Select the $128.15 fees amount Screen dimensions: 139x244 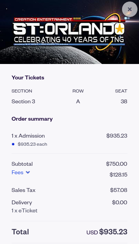tap(119, 175)
